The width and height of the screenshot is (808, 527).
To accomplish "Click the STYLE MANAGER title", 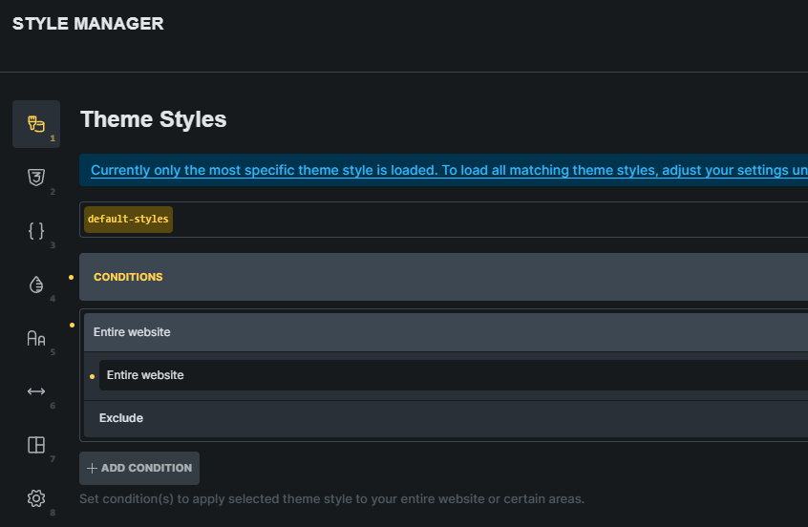I will coord(88,24).
